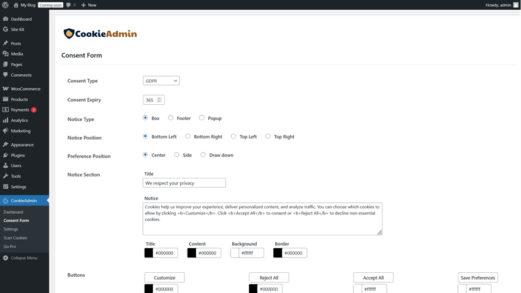521x293 pixels.
Task: Click the Consent Expiry stepper arrows
Action: (159, 100)
